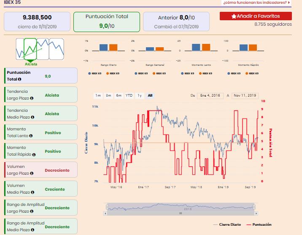Image resolution: width=302 pixels, height=235 pixels.
Task: Click the blue bar in Rango Semanal chart
Action: [150, 49]
